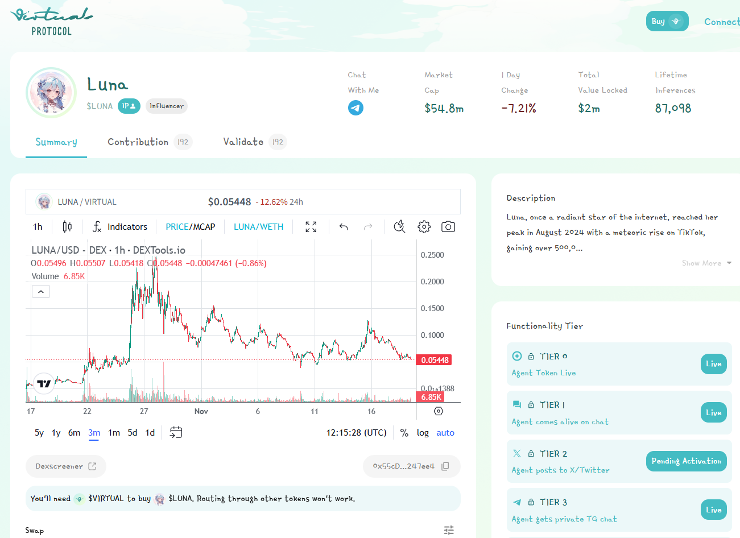Click the $2m total value locked
The width and height of the screenshot is (740, 538).
click(589, 108)
